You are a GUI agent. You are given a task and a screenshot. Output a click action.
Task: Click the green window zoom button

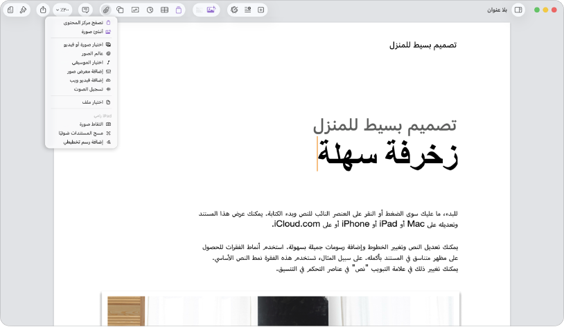(x=537, y=10)
